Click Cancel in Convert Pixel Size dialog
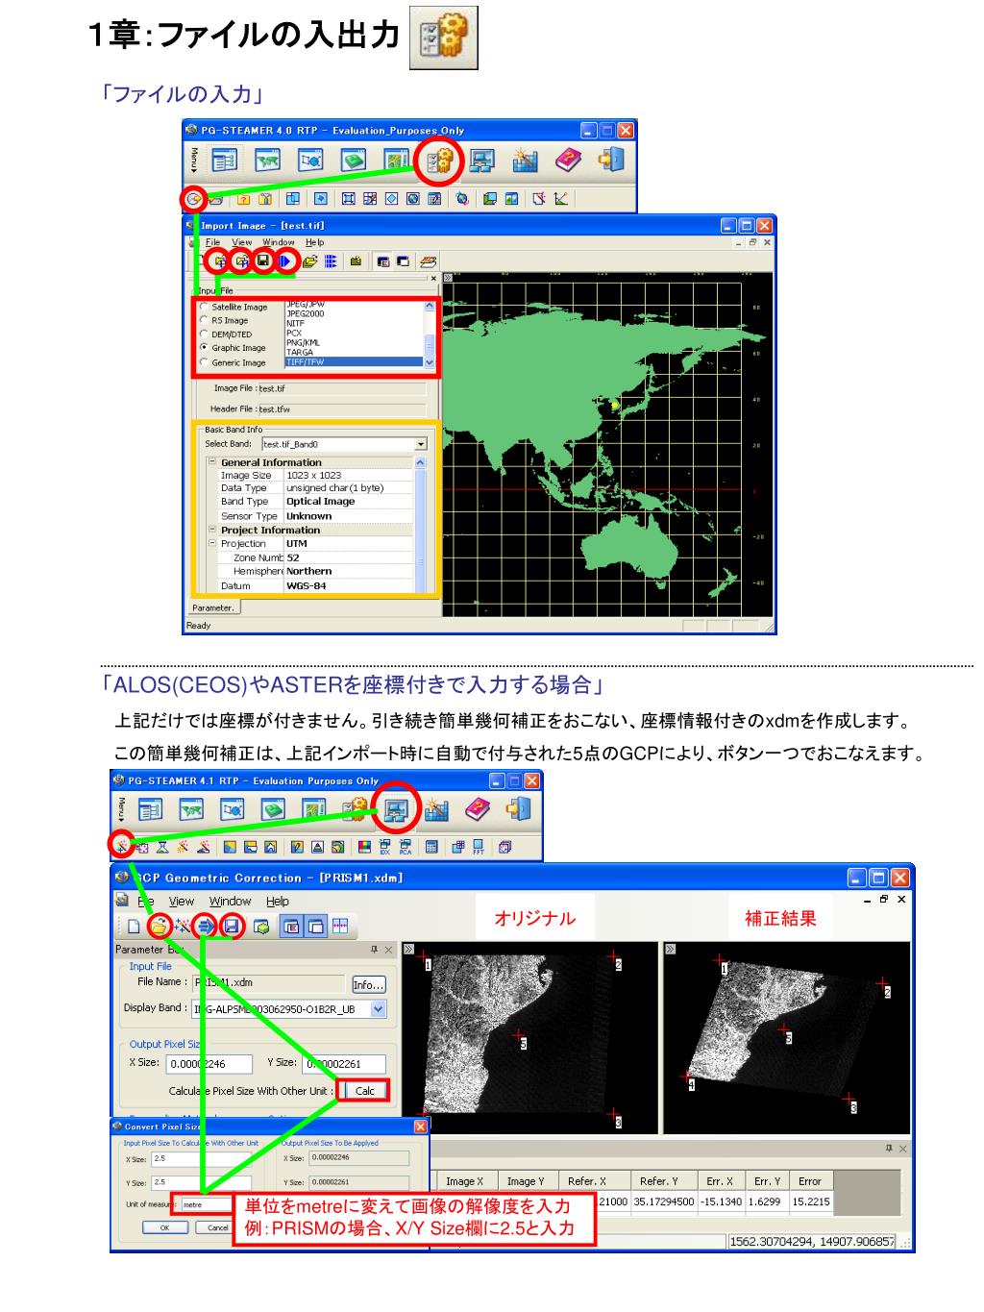984x1312 pixels. pos(217,1227)
